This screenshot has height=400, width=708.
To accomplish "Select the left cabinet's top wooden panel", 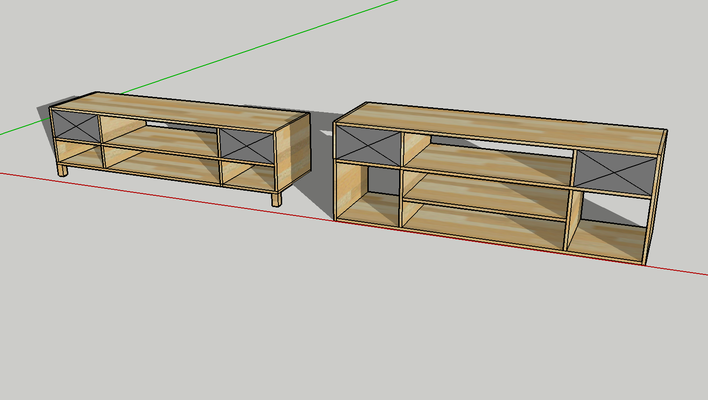I will click(180, 111).
